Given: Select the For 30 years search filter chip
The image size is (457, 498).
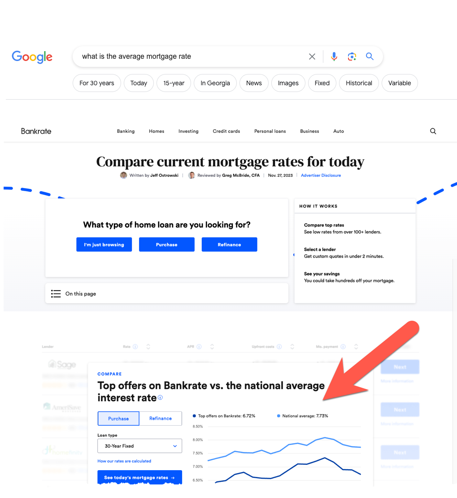Looking at the screenshot, I should point(96,83).
